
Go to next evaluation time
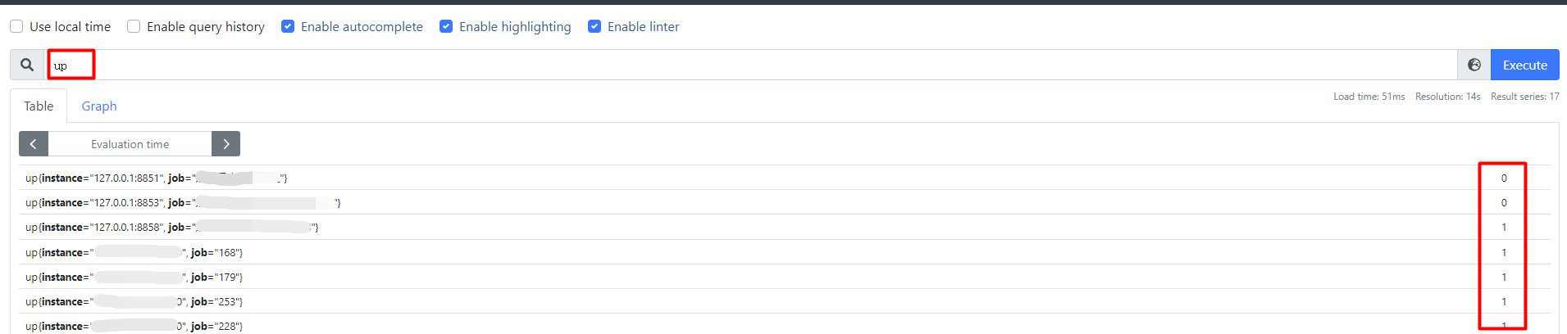(225, 144)
